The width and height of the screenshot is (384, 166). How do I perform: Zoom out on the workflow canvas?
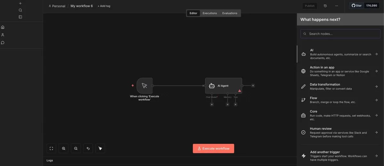pyautogui.click(x=76, y=148)
